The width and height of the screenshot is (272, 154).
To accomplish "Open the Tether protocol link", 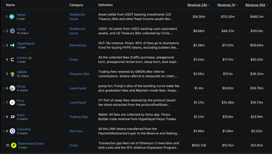I will 21,15.
